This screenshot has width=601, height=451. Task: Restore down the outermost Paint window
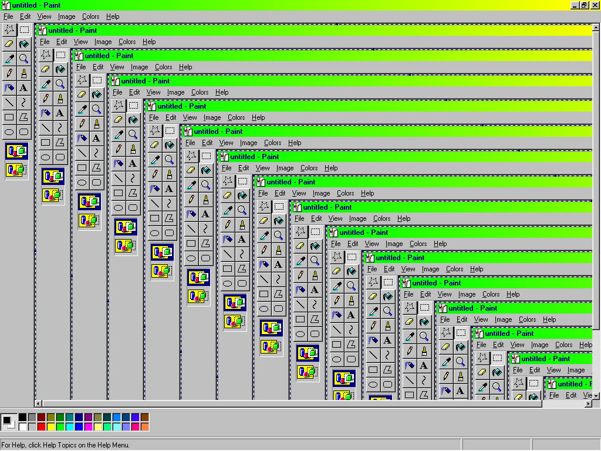584,5
